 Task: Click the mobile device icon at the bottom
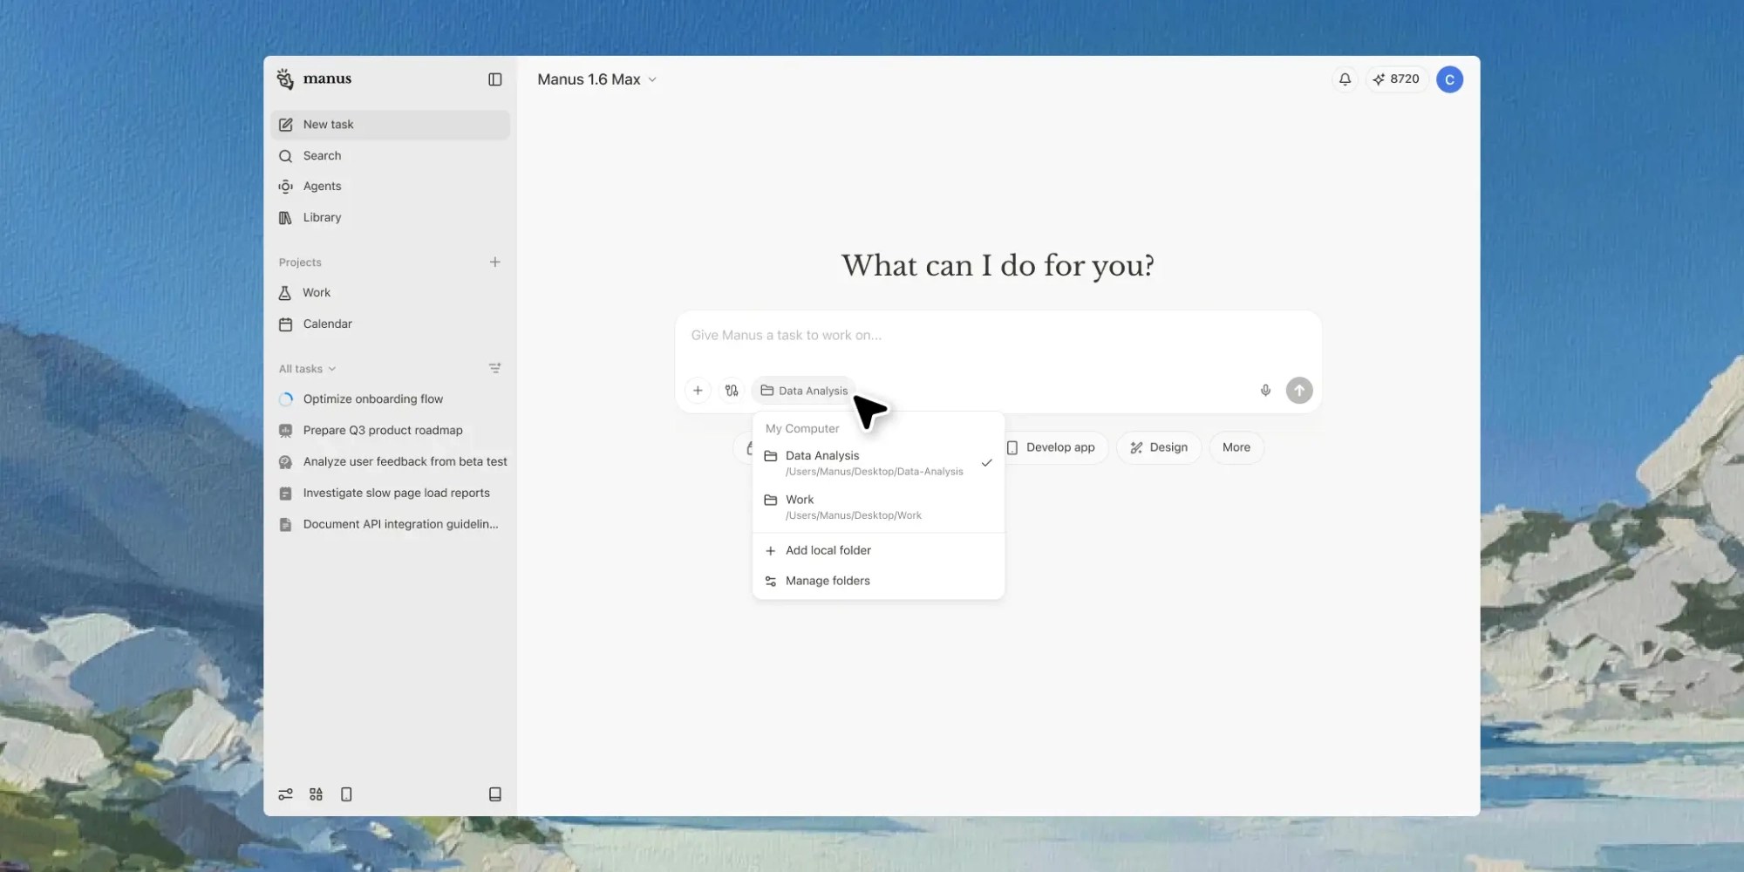click(x=346, y=794)
